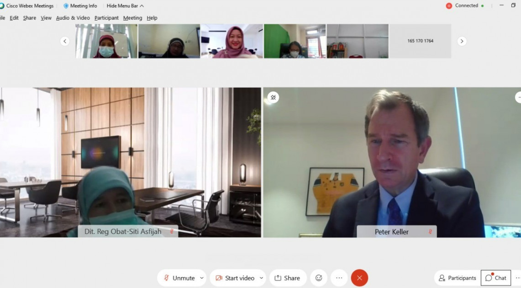This screenshot has width=521, height=288.
Task: Open the Participant menu
Action: [x=106, y=18]
